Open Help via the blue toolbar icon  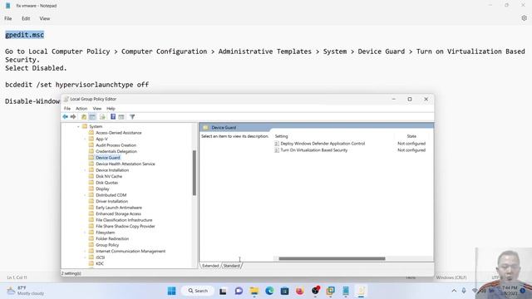coord(113,116)
